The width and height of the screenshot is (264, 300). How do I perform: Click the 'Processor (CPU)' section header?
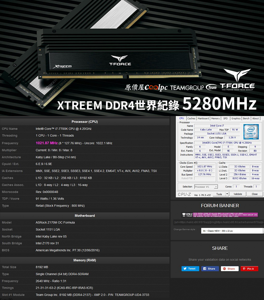pos(85,122)
